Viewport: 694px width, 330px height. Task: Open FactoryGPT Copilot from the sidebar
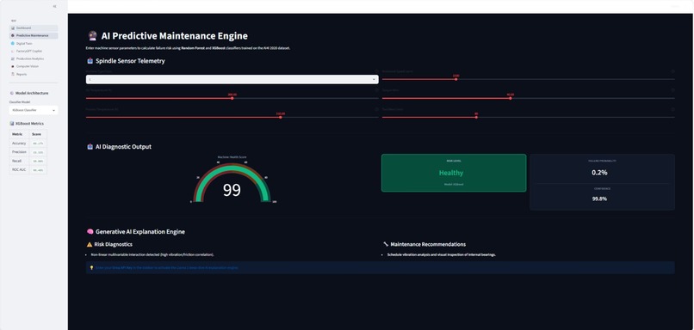(x=34, y=51)
